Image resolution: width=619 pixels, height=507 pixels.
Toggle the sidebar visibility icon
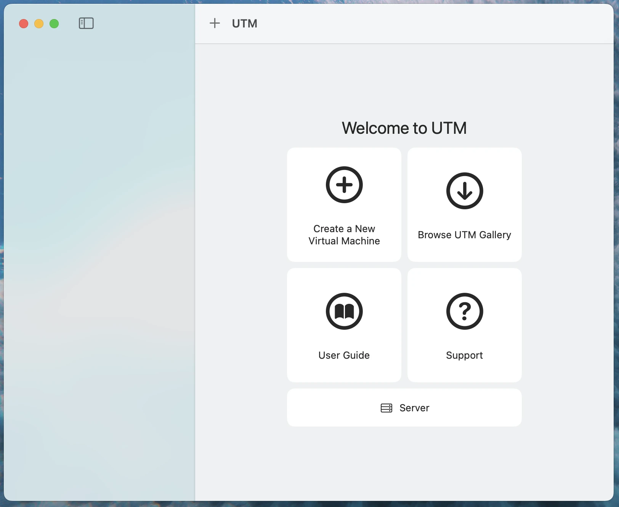[x=86, y=23]
